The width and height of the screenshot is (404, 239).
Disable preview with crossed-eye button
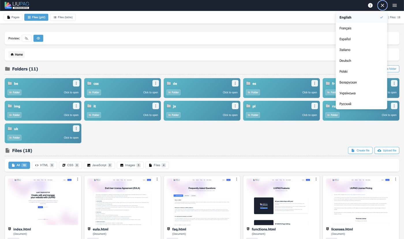click(27, 38)
